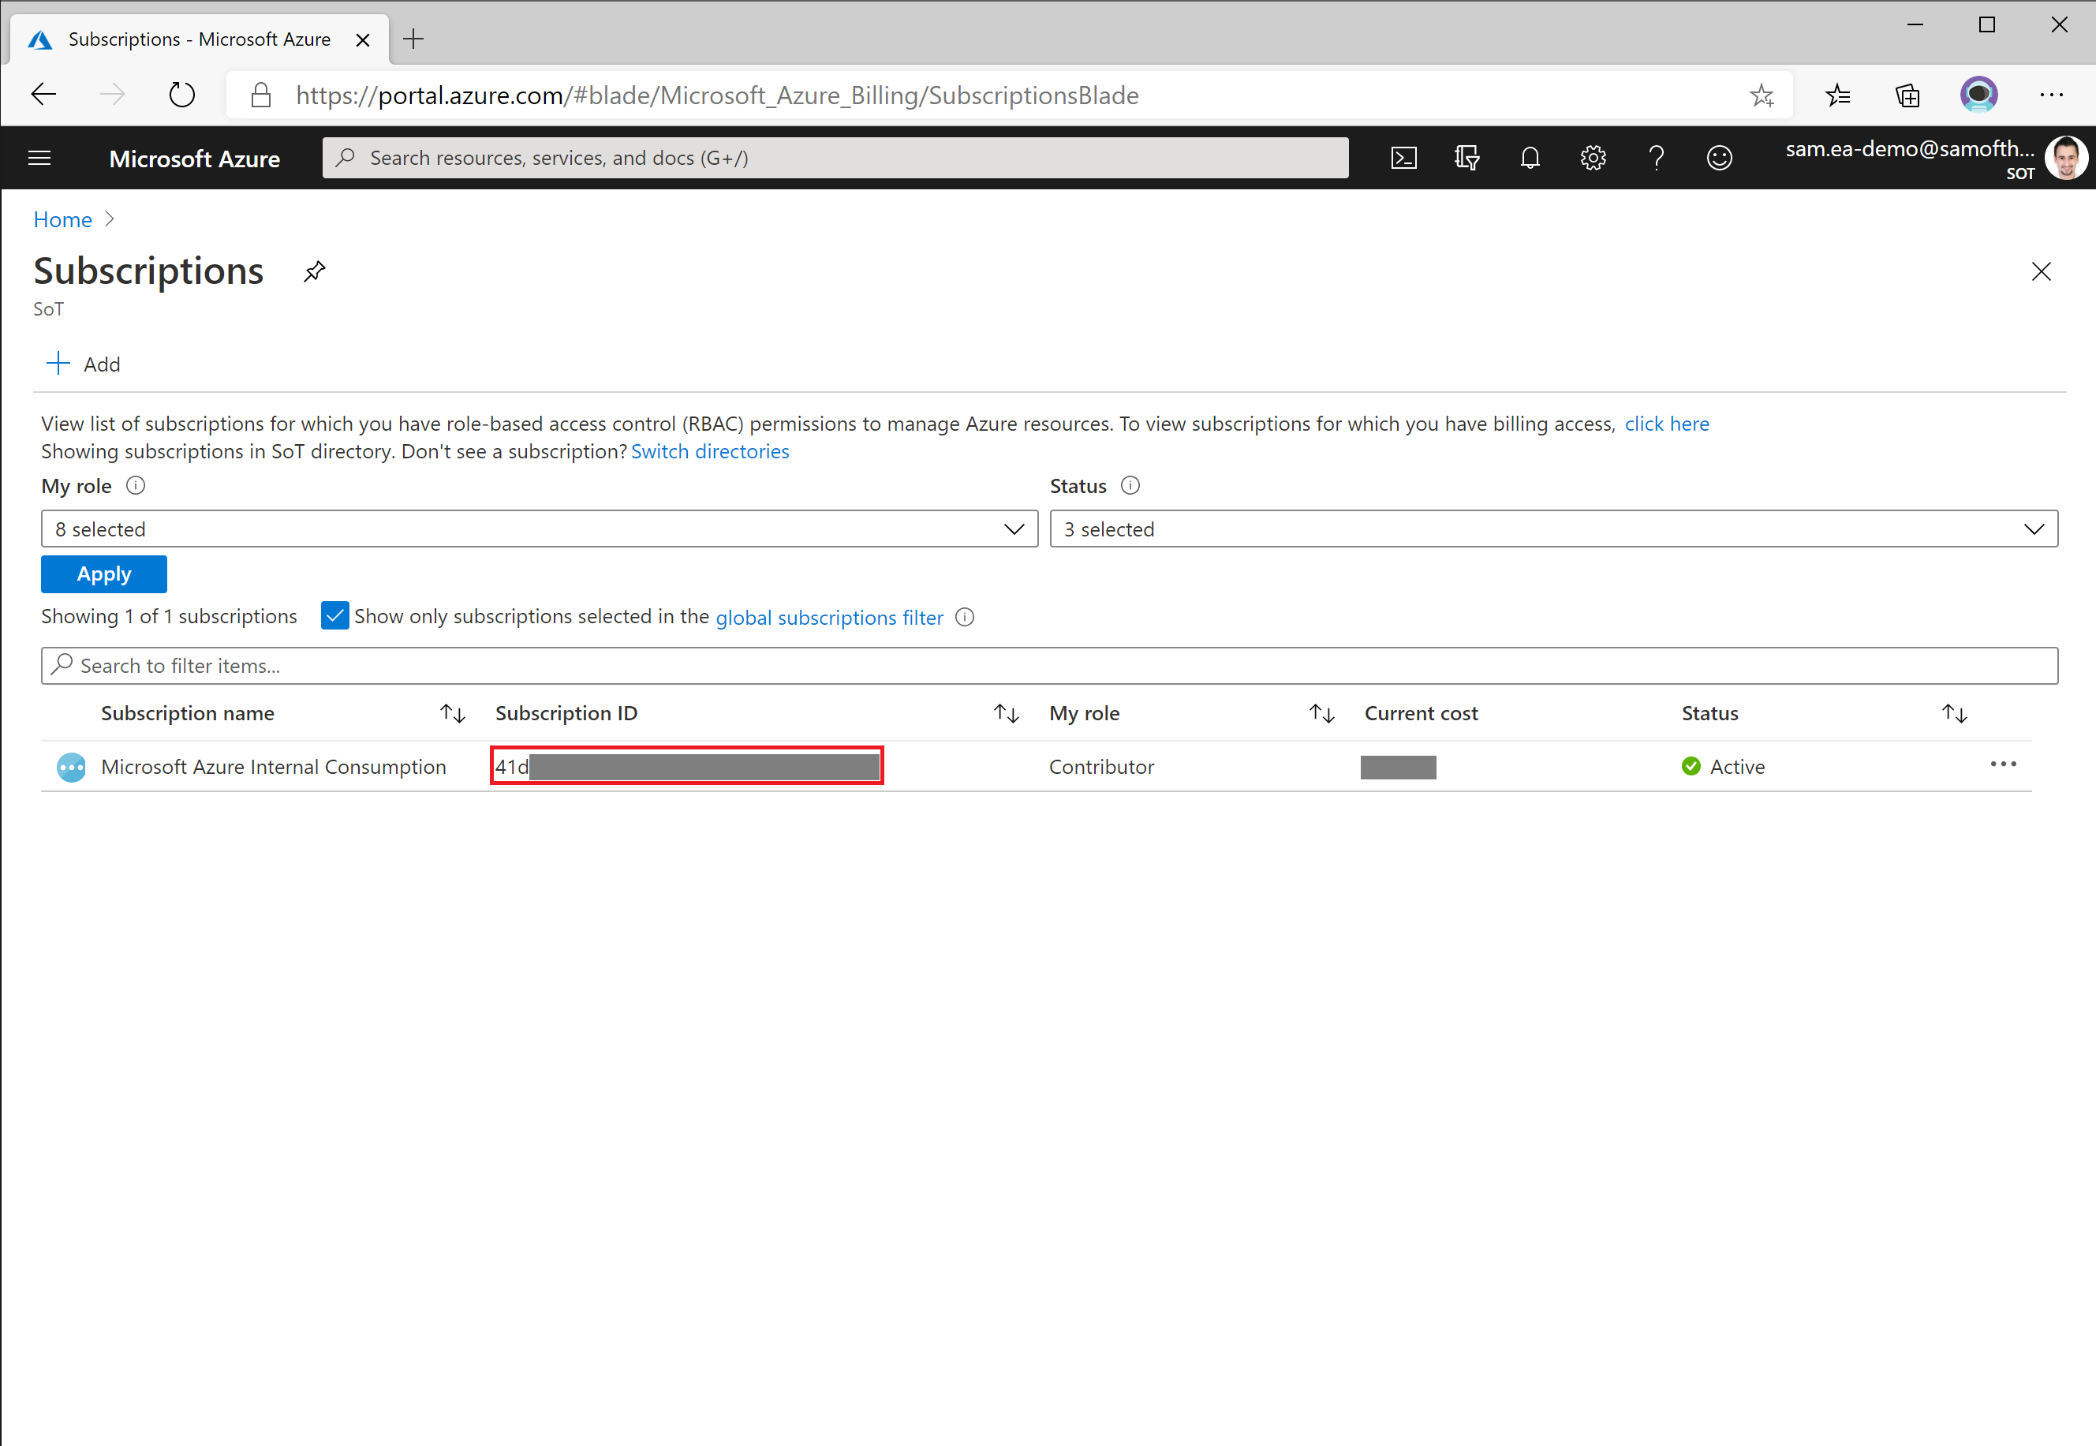Click the info icon beside My role
2096x1446 pixels.
click(x=136, y=486)
